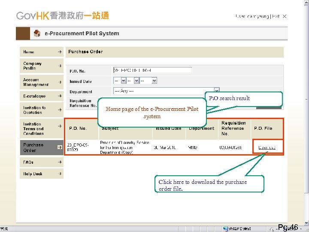This screenshot has height=232, width=309.
Task: Click the subject text about Laundry Service
Action: point(124,147)
